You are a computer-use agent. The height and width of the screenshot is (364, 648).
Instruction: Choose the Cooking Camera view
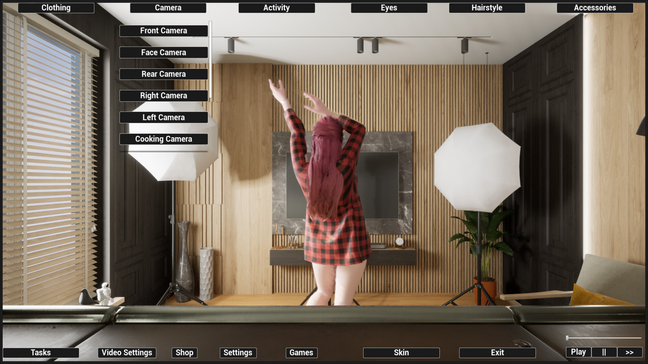click(x=164, y=139)
